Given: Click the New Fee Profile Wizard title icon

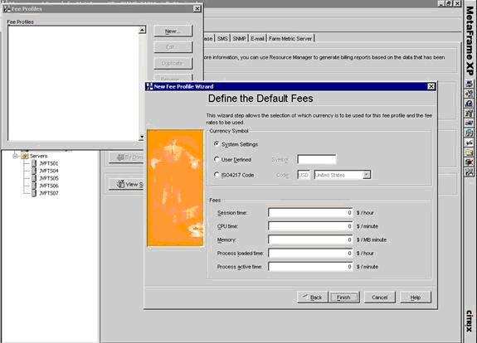Looking at the screenshot, I should click(149, 87).
